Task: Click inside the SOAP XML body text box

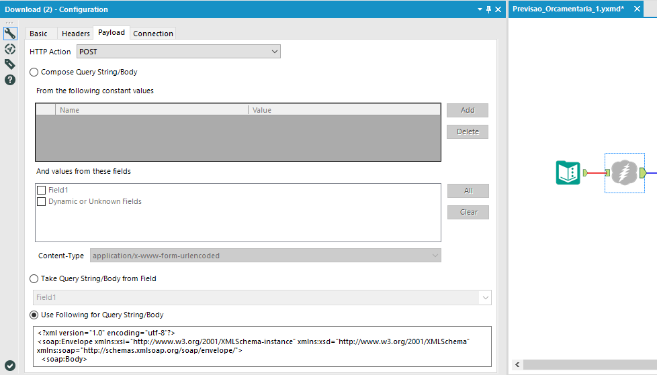Action: (x=262, y=347)
